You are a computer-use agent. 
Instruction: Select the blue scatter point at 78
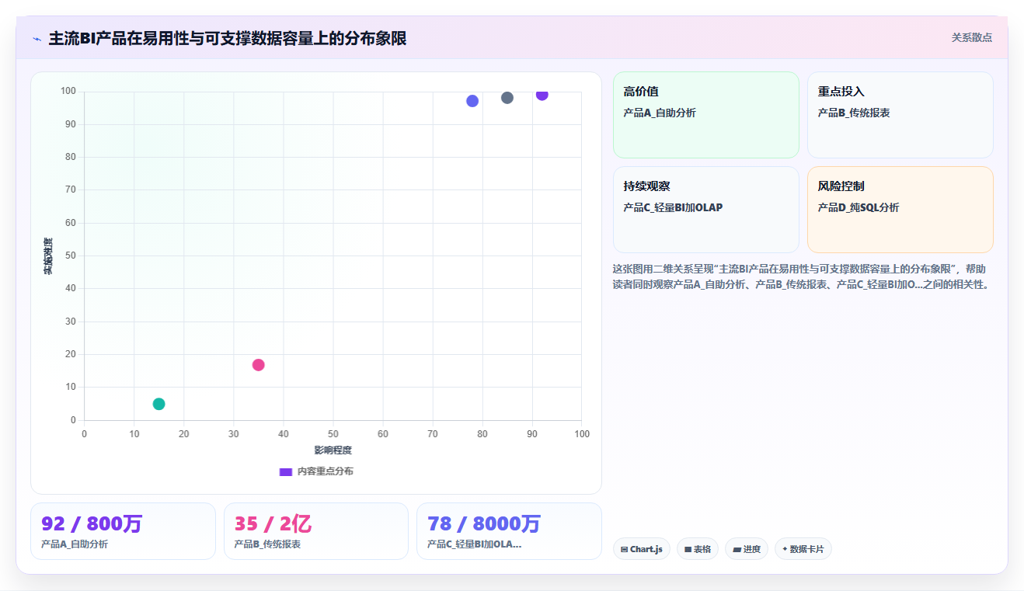tap(472, 101)
